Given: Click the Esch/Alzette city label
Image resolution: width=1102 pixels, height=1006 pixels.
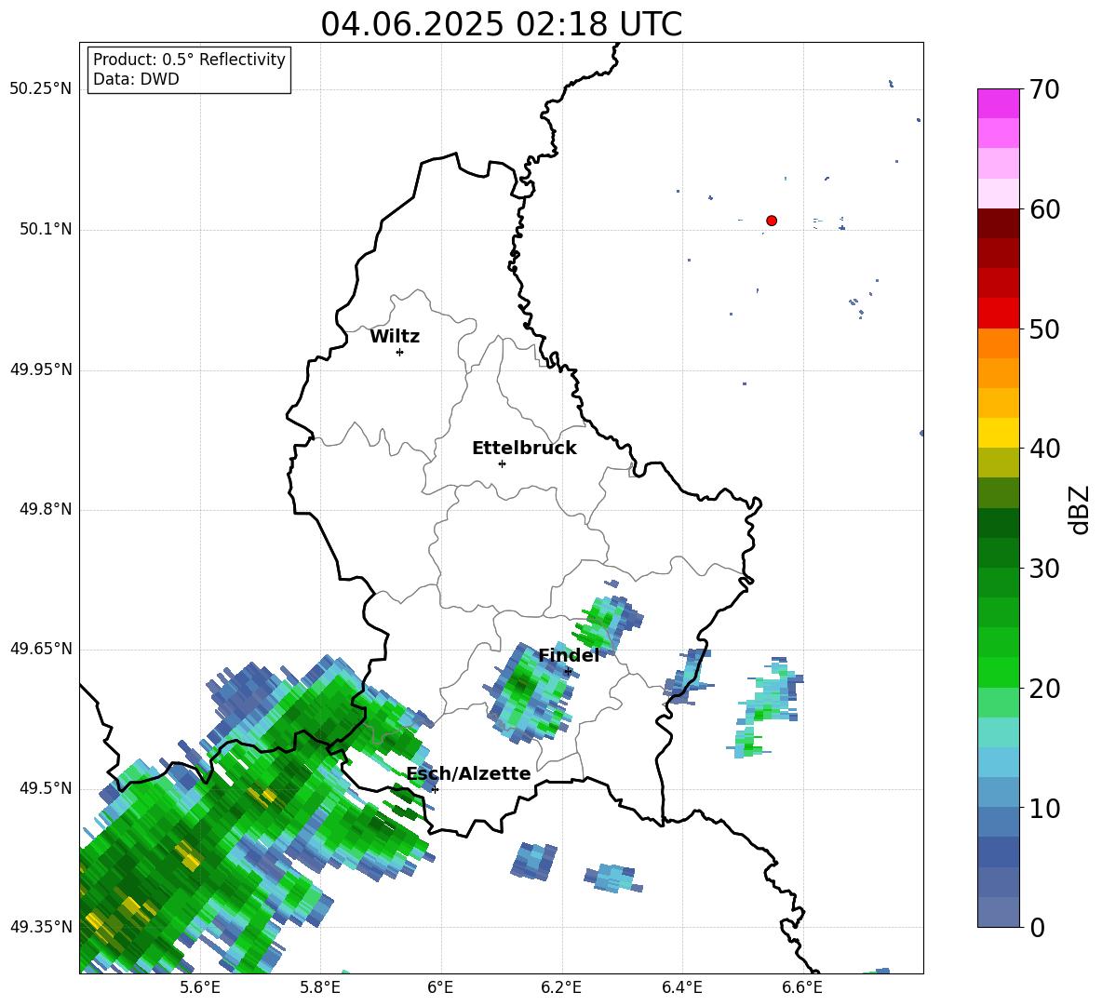Looking at the screenshot, I should click(x=469, y=773).
